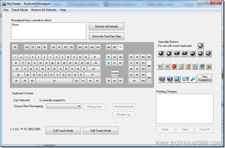Click the KeyTweak title bar keyboard icon
225x148 pixels.
[4, 4]
